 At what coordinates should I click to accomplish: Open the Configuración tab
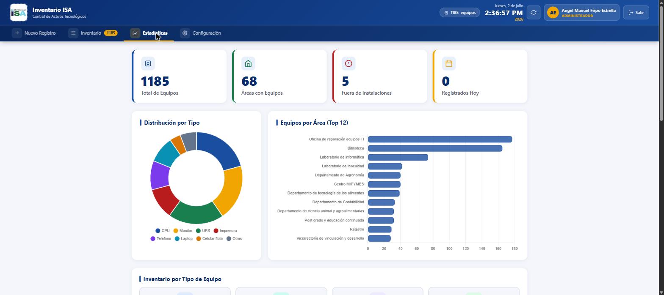point(201,33)
